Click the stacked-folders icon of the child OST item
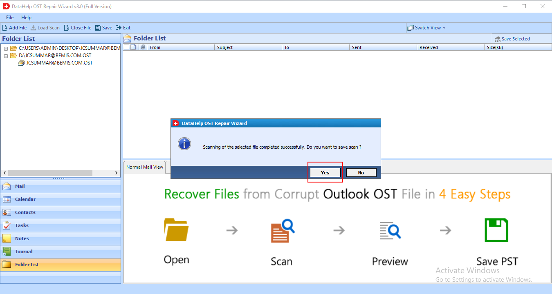Viewport: 552px width, 294px height. click(21, 63)
